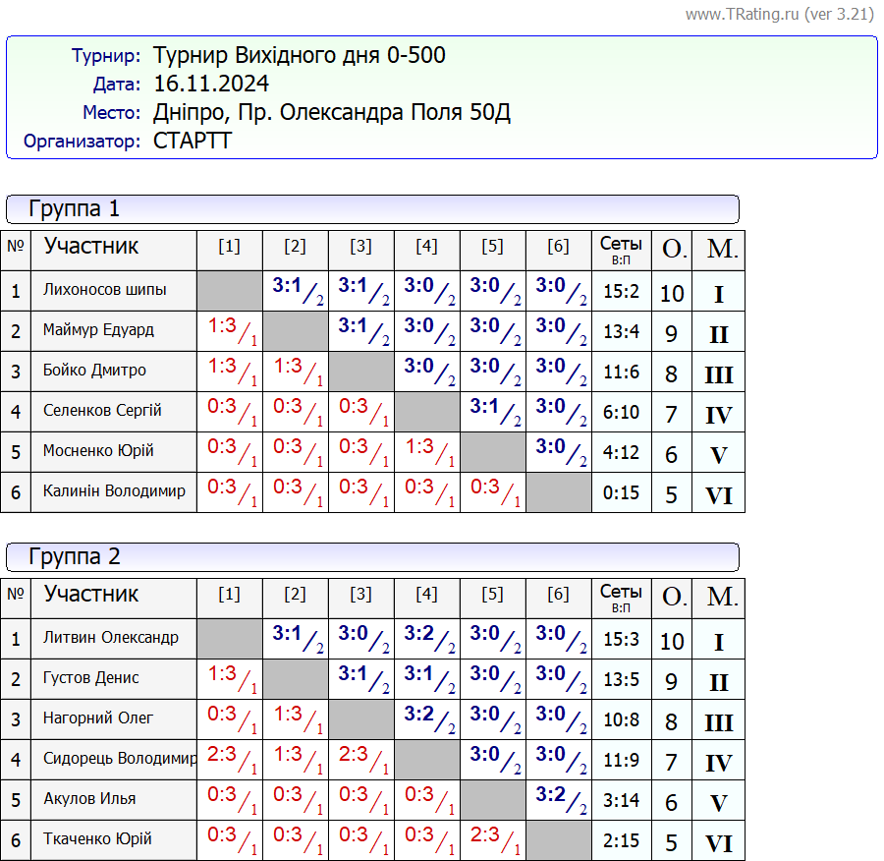Viewport: 884px width, 861px height.
Task: Click on player Сидорець Володимир
Action: coord(120,759)
